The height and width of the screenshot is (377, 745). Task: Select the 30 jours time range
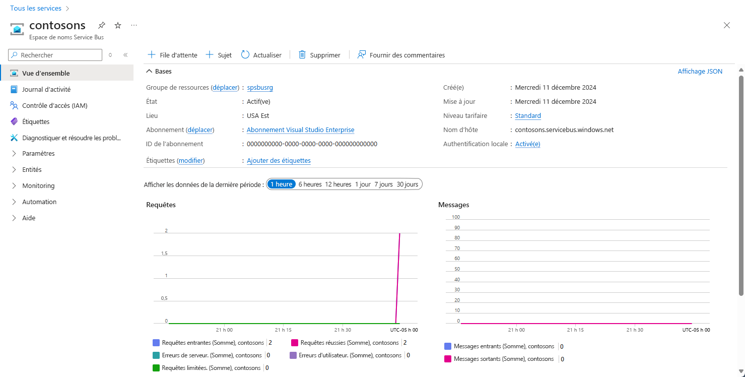tap(408, 184)
